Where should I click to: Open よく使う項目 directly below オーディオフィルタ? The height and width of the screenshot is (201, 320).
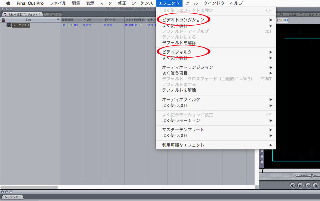(216, 106)
